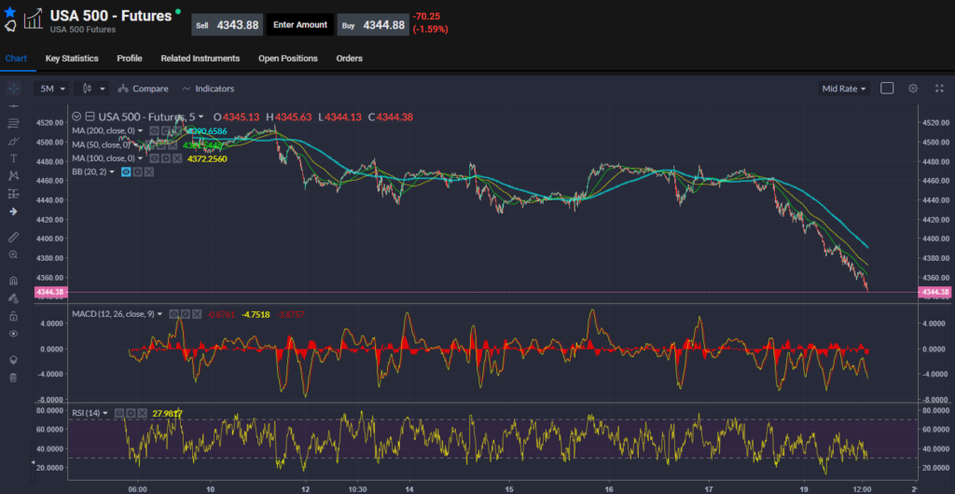This screenshot has height=494, width=955.
Task: Toggle lock all drawing tools
Action: [13, 316]
